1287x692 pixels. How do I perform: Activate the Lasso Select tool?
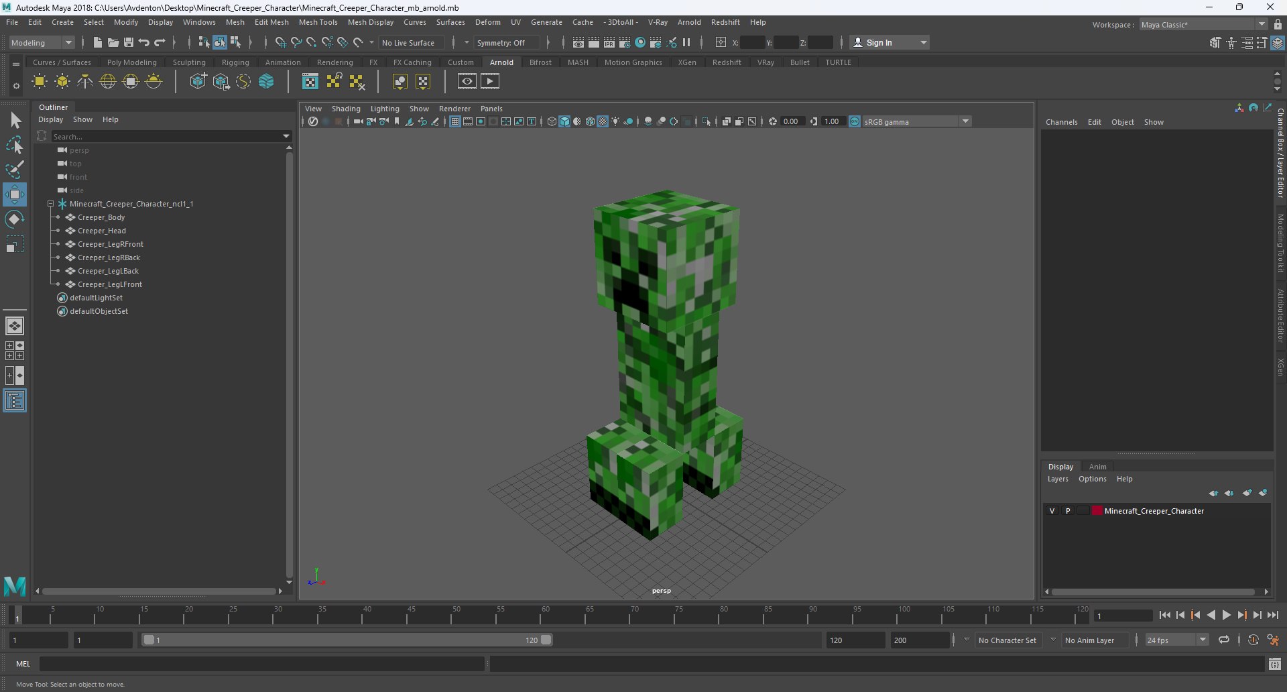pyautogui.click(x=14, y=145)
